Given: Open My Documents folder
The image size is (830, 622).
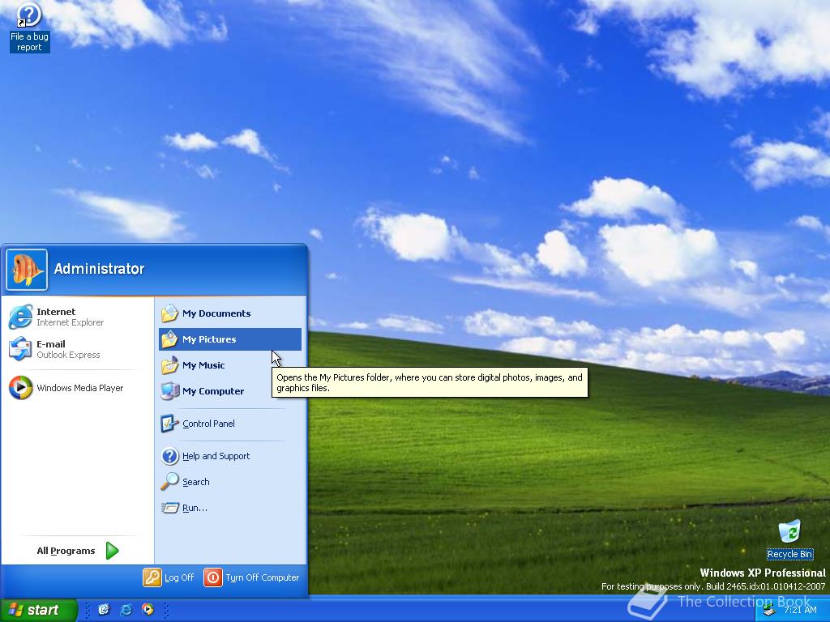Looking at the screenshot, I should [x=229, y=313].
